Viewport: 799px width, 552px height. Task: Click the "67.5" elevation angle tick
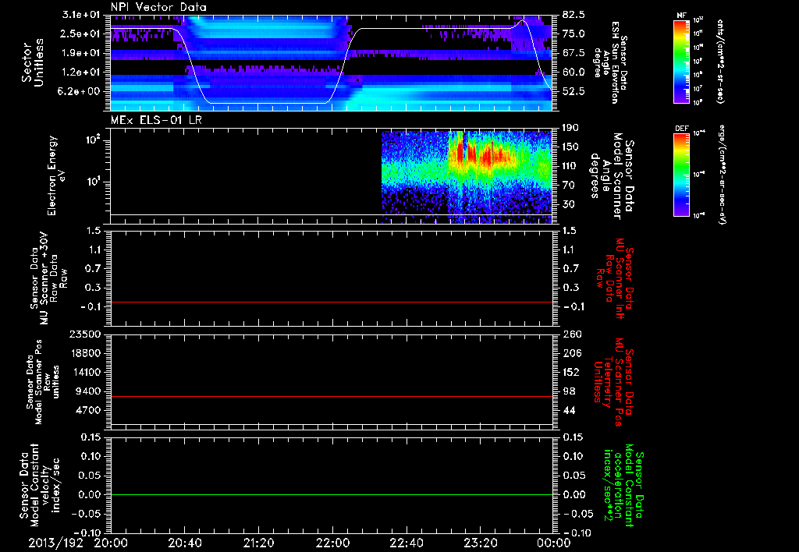574,53
